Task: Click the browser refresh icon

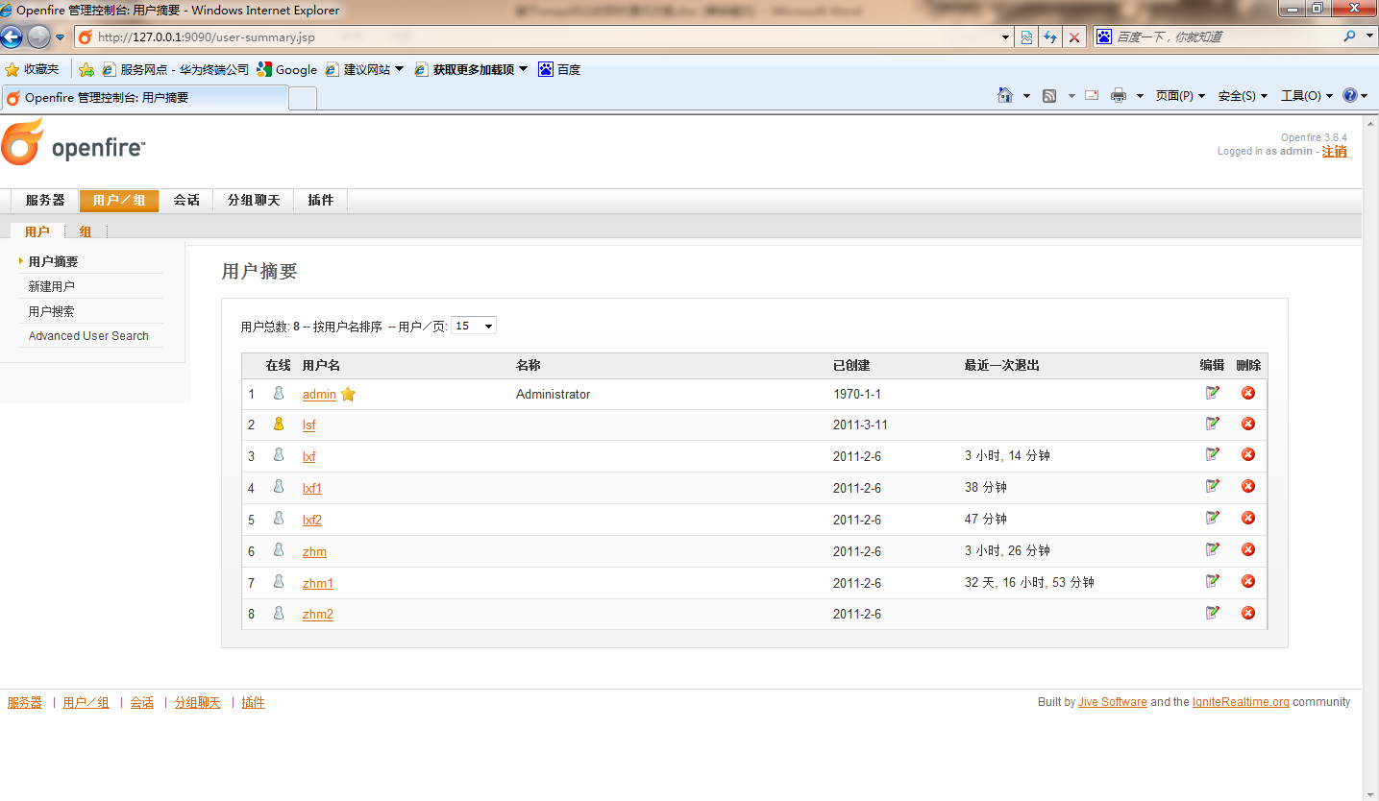Action: coord(1050,37)
